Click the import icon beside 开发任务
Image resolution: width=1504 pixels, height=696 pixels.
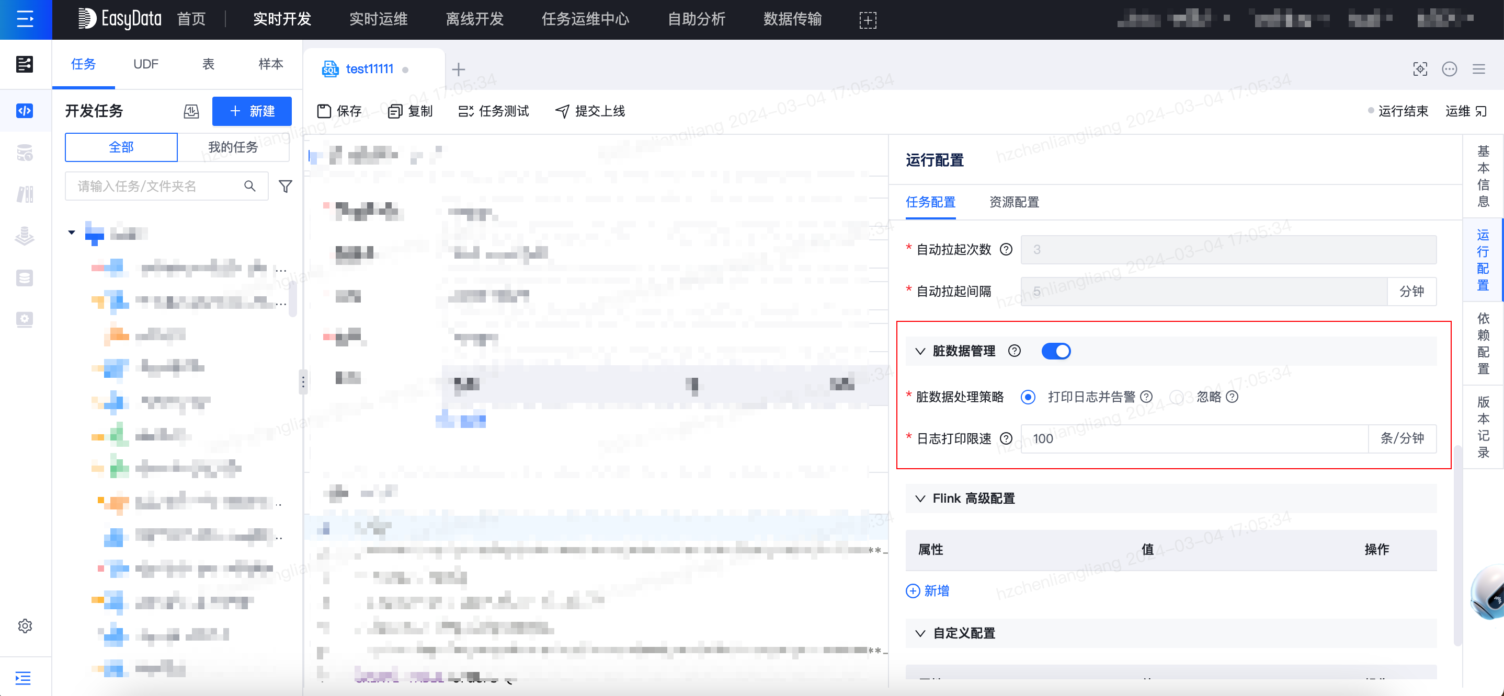click(191, 111)
